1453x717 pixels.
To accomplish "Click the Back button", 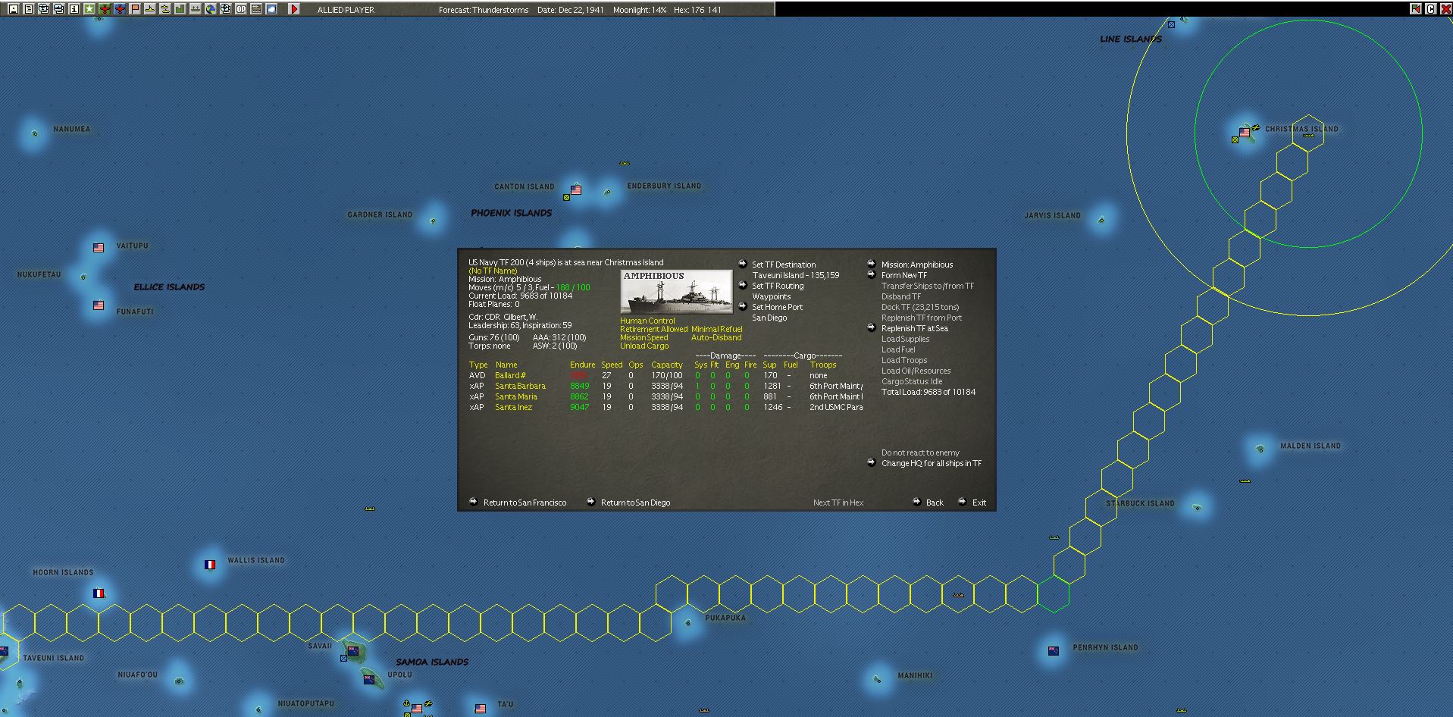I will tap(935, 503).
